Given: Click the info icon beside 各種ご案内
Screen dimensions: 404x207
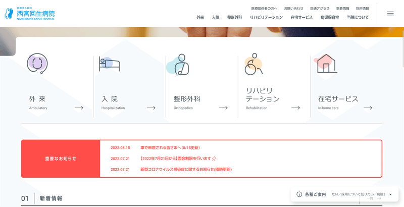Looking at the screenshot, I should coord(299,194).
